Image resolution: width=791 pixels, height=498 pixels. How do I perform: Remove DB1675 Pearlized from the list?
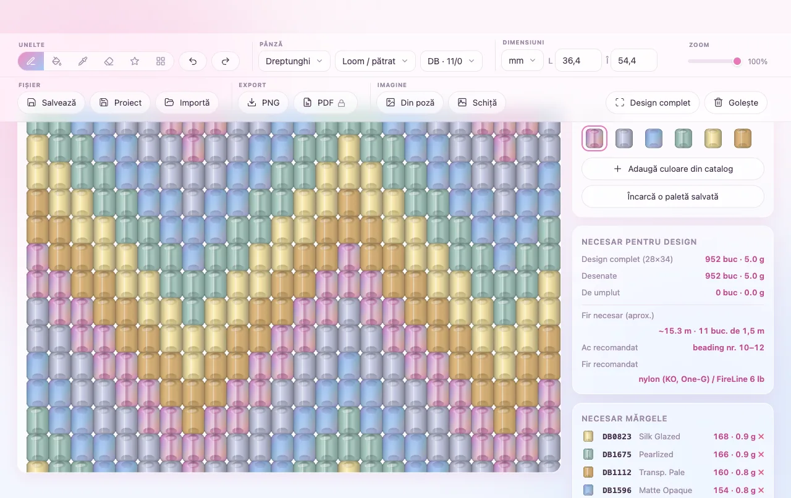pos(761,454)
